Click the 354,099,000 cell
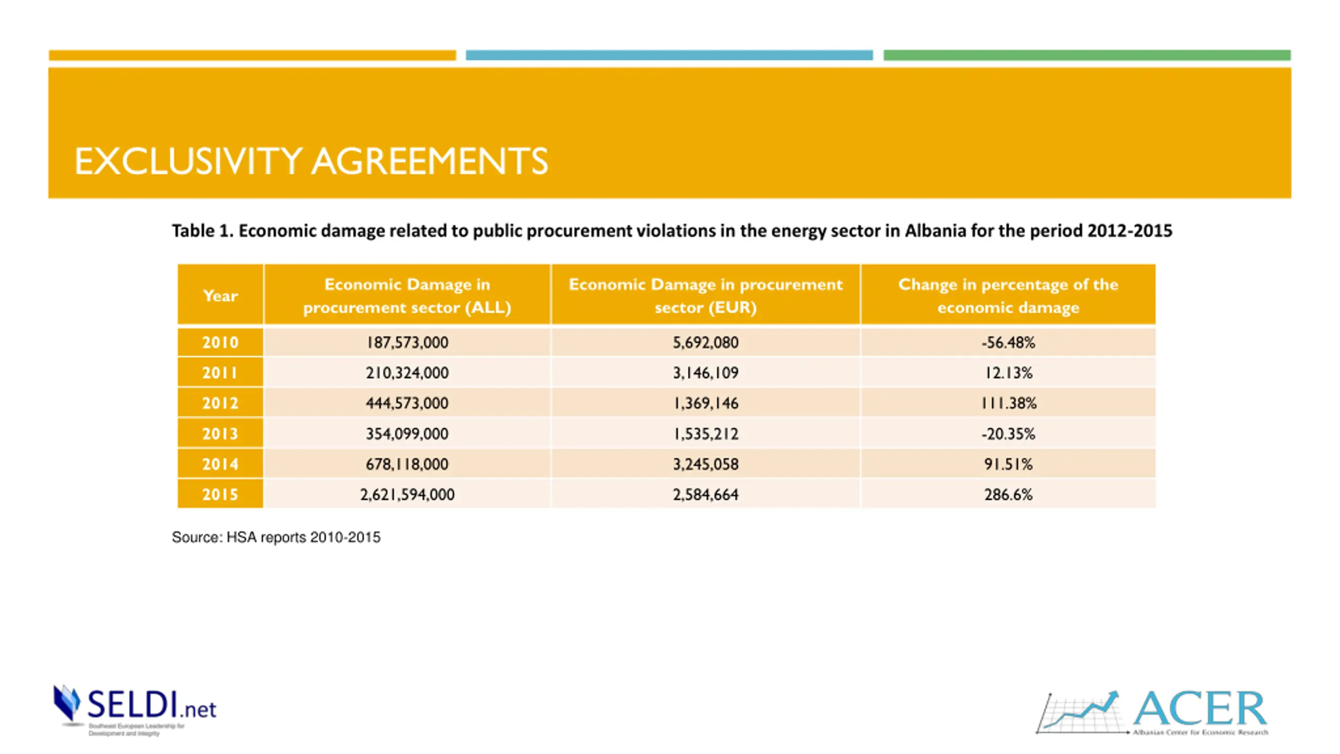This screenshot has height=754, width=1340. pos(407,434)
